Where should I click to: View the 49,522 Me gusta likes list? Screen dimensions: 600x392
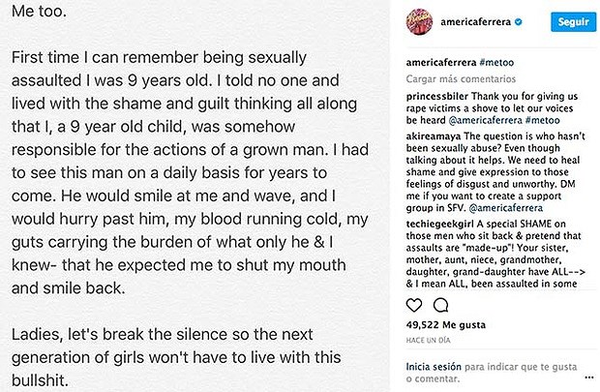click(446, 325)
